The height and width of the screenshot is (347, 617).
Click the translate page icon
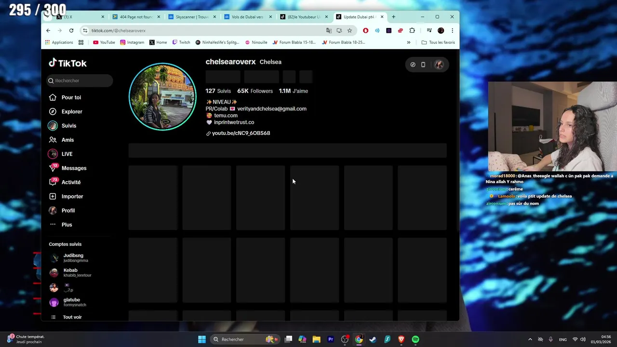pyautogui.click(x=329, y=30)
